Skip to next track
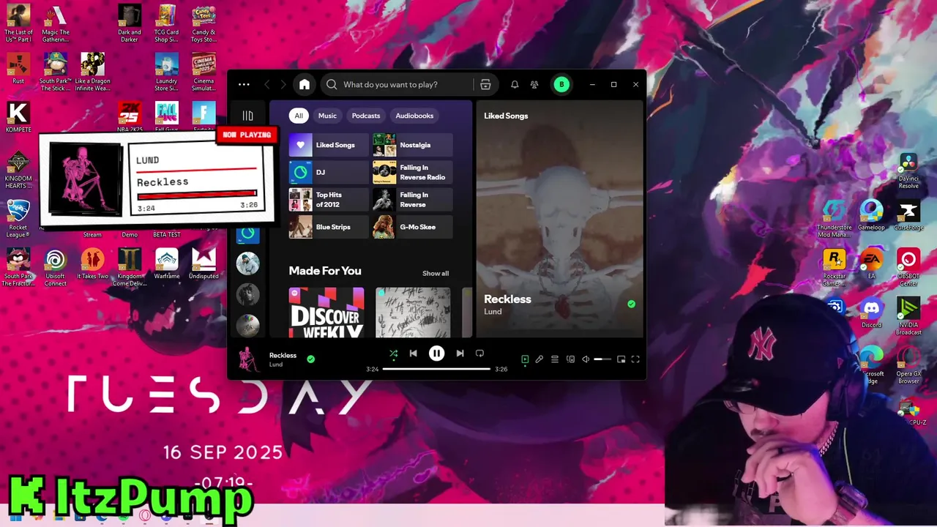 tap(460, 354)
